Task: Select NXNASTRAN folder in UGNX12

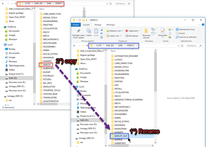Action: pyautogui.click(x=119, y=129)
